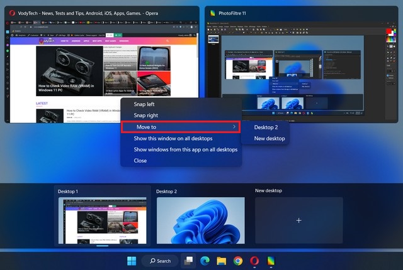This screenshot has height=270, width=403.
Task: Click Opera logo icon in window title
Action: pyautogui.click(x=12, y=13)
